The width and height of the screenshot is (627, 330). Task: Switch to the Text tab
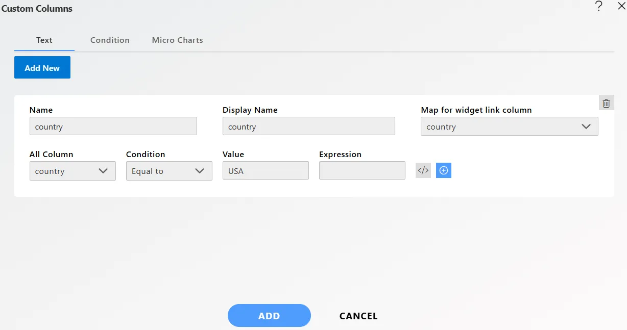[x=44, y=40]
